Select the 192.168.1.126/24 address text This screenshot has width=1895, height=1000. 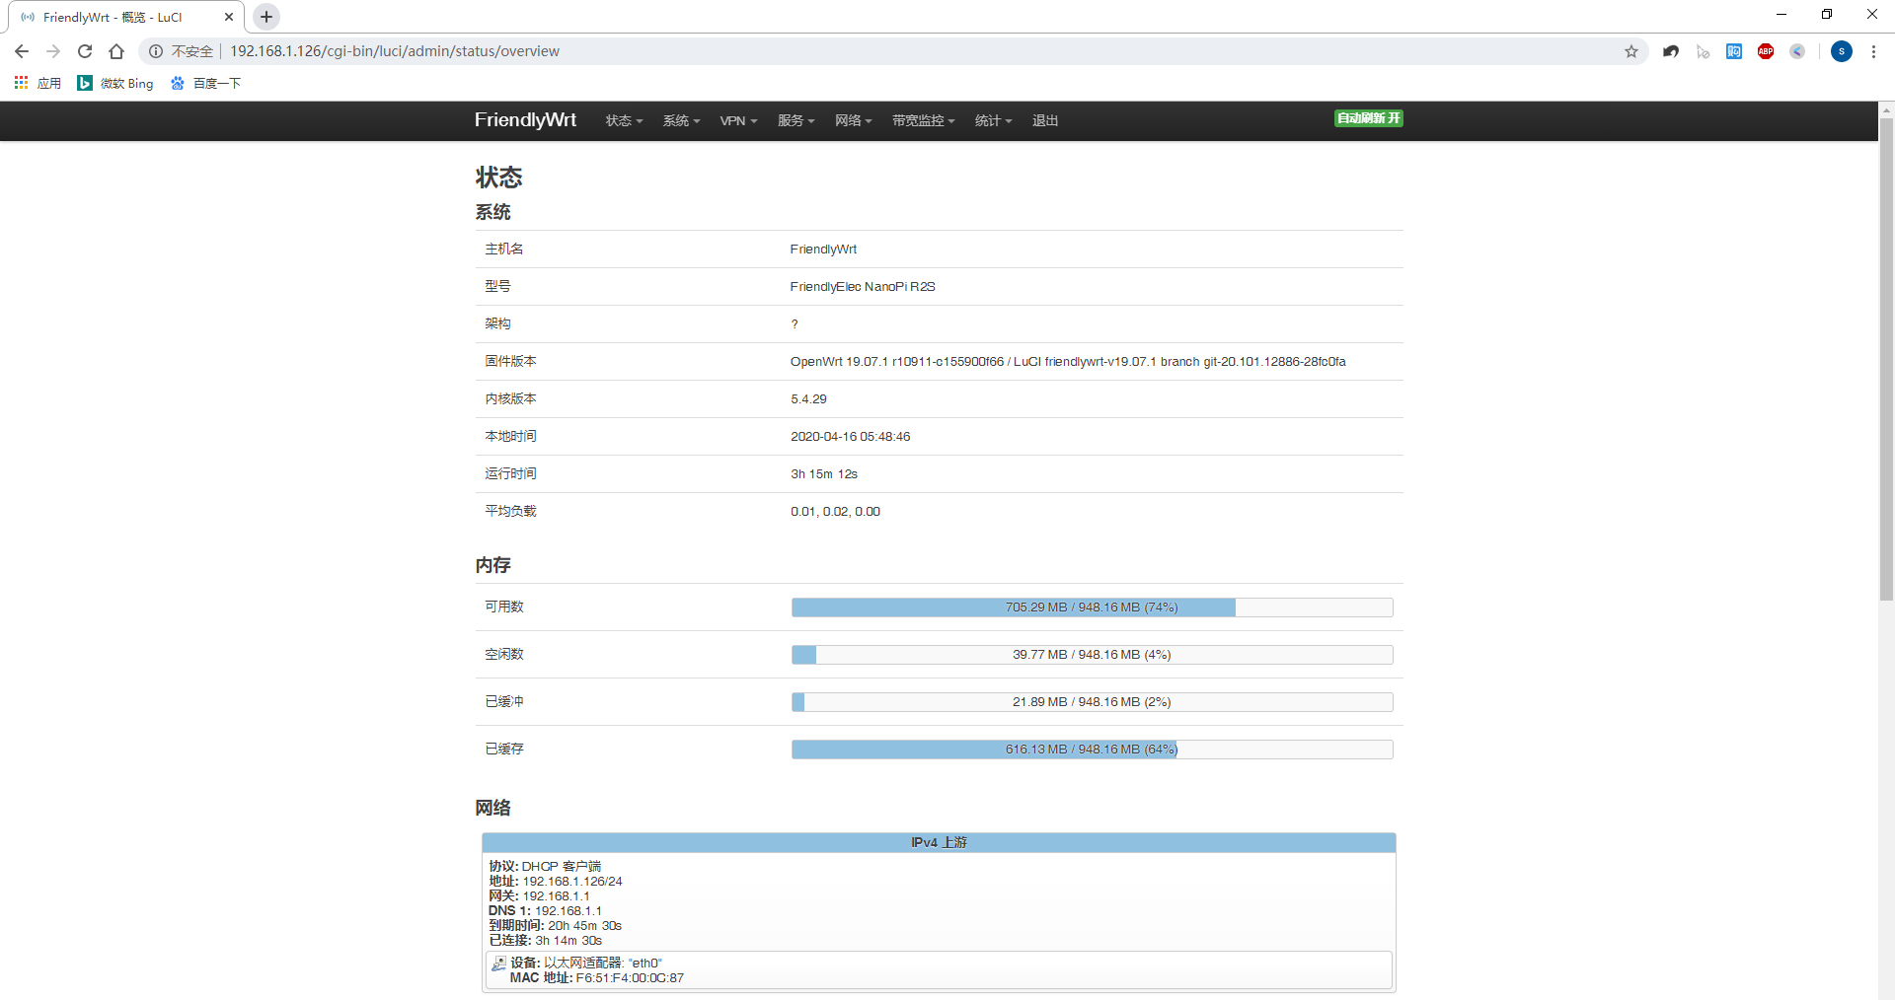coord(572,882)
